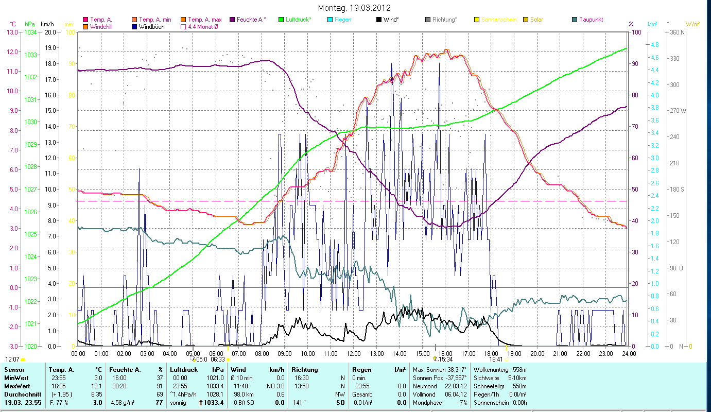Click the dawn marker icon at 05:0
The width and height of the screenshot is (711, 412).
tap(194, 359)
